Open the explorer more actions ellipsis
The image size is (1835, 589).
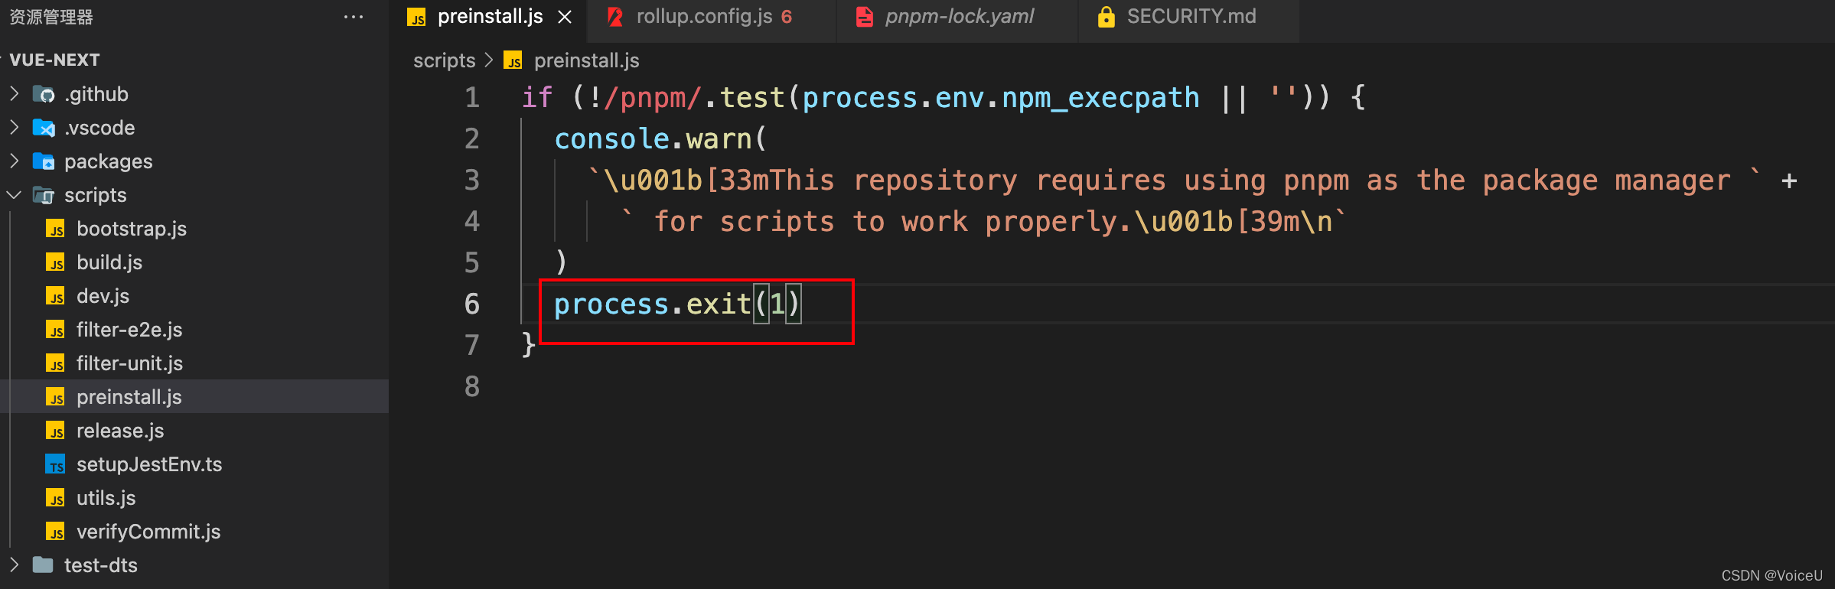point(354,17)
